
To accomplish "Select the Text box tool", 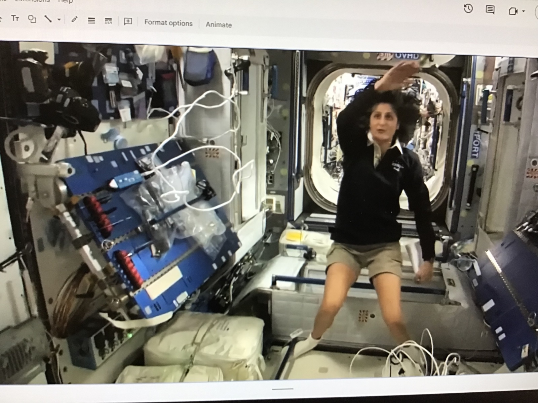I will pos(15,18).
